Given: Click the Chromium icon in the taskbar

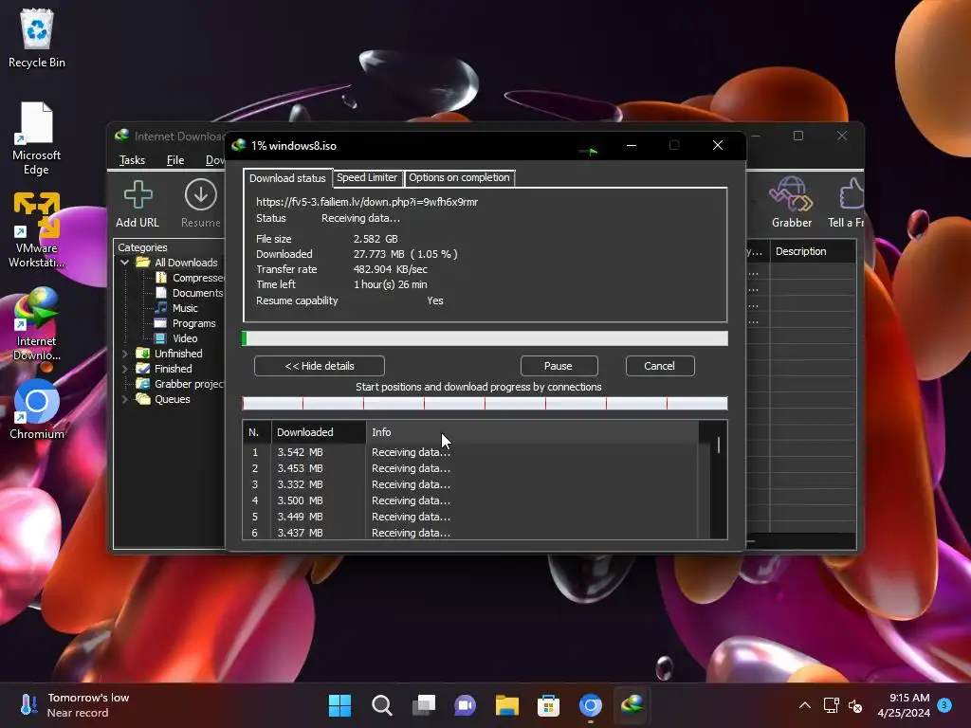Looking at the screenshot, I should 590,705.
